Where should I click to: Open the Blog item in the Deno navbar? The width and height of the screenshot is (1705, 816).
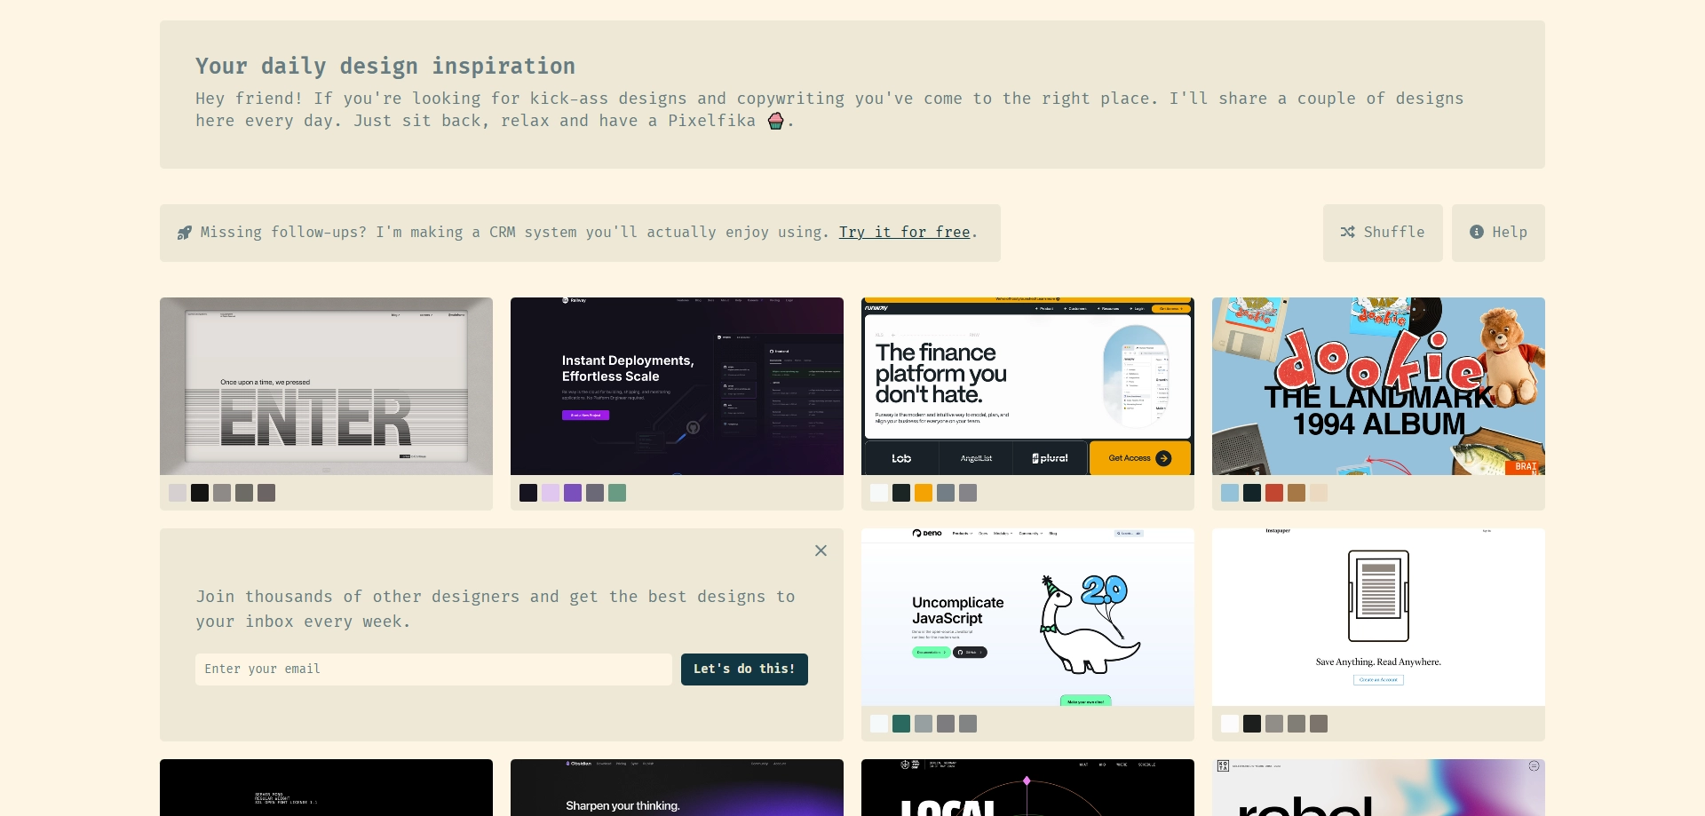pos(1053,534)
